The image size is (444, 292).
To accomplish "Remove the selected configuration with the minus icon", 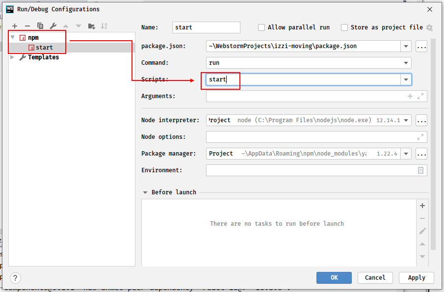I will [x=27, y=27].
